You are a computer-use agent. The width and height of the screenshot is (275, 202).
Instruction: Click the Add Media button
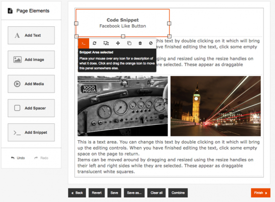(31, 84)
